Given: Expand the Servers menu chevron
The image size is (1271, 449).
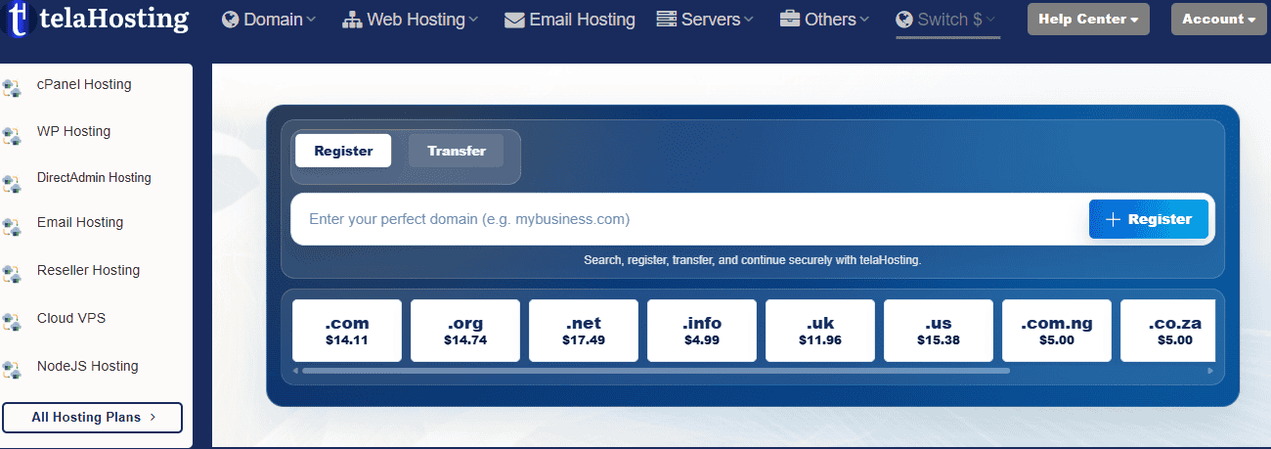Looking at the screenshot, I should (749, 20).
